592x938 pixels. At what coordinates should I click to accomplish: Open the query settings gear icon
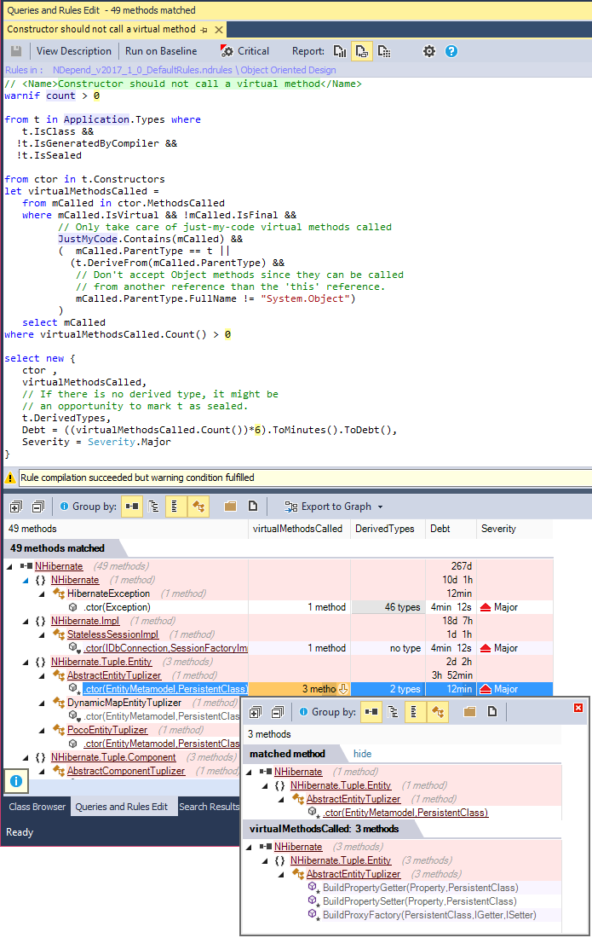coord(429,51)
